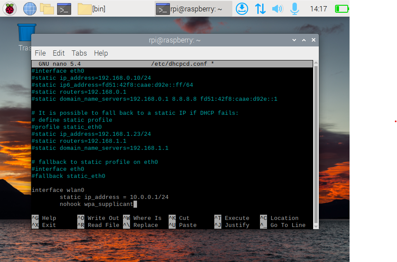Open the volume speaker control
The width and height of the screenshot is (397, 262).
[278, 9]
